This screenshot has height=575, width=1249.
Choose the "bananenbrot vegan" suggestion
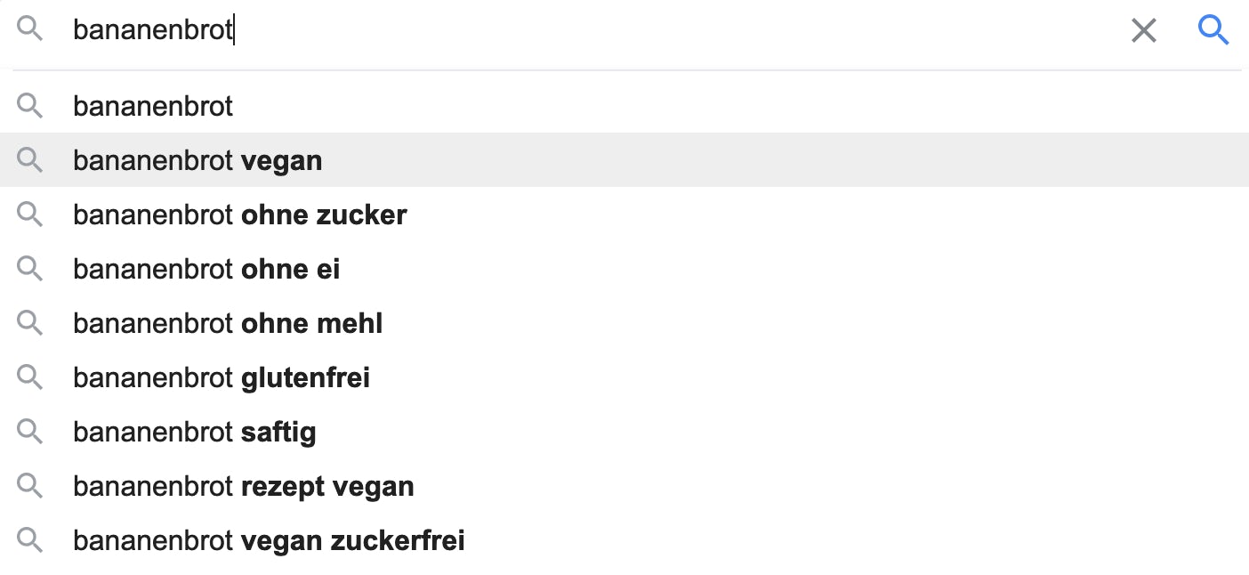[624, 160]
